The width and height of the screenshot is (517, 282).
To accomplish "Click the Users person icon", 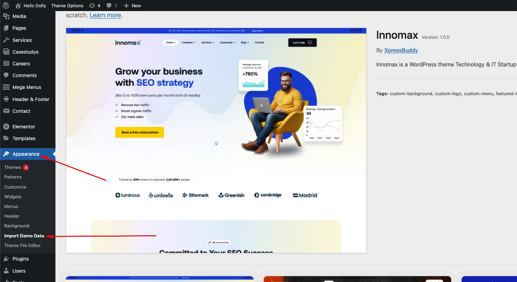I will [x=6, y=271].
